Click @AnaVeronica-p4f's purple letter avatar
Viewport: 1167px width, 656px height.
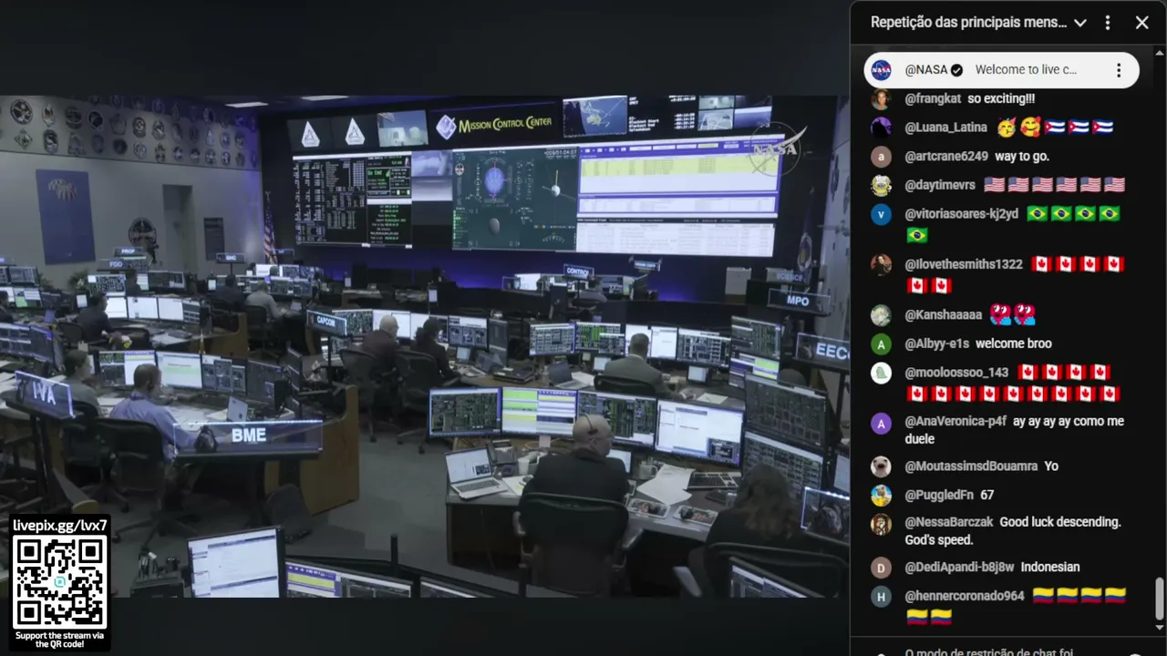[881, 423]
